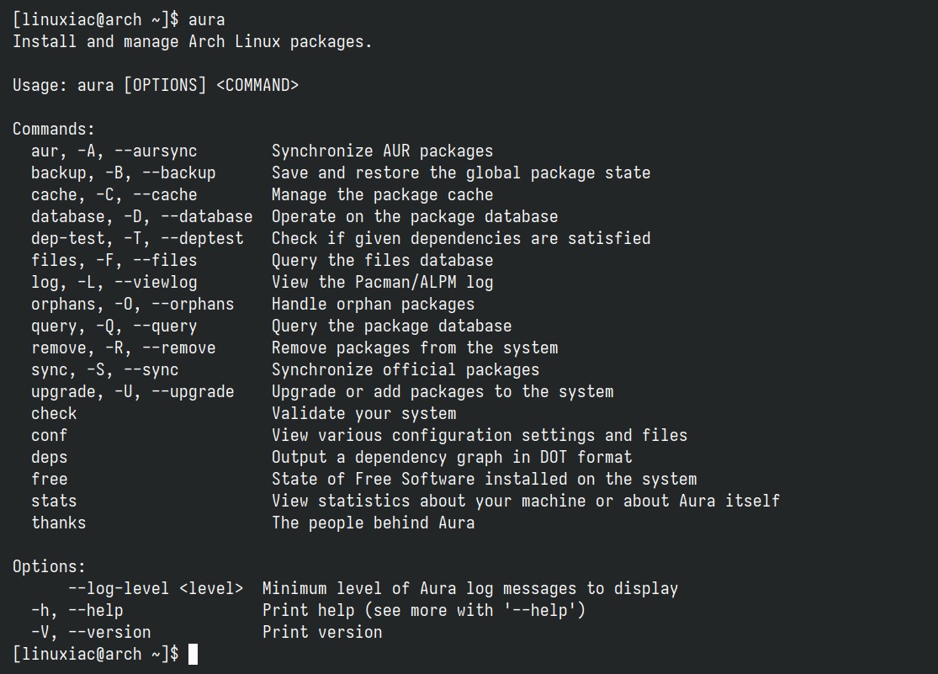Click the 'Usage: aura [OPTIONS] <COMMAND>' line
938x674 pixels.
click(156, 85)
